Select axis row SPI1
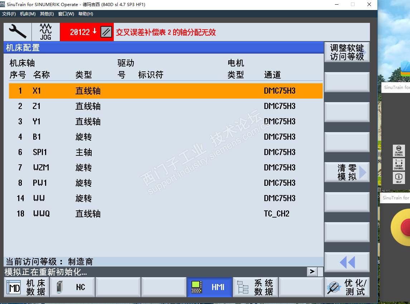 (166, 152)
